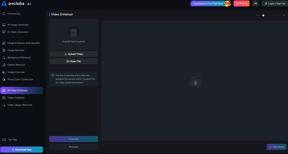Click the Download App button
The image size is (288, 154).
click(21, 149)
